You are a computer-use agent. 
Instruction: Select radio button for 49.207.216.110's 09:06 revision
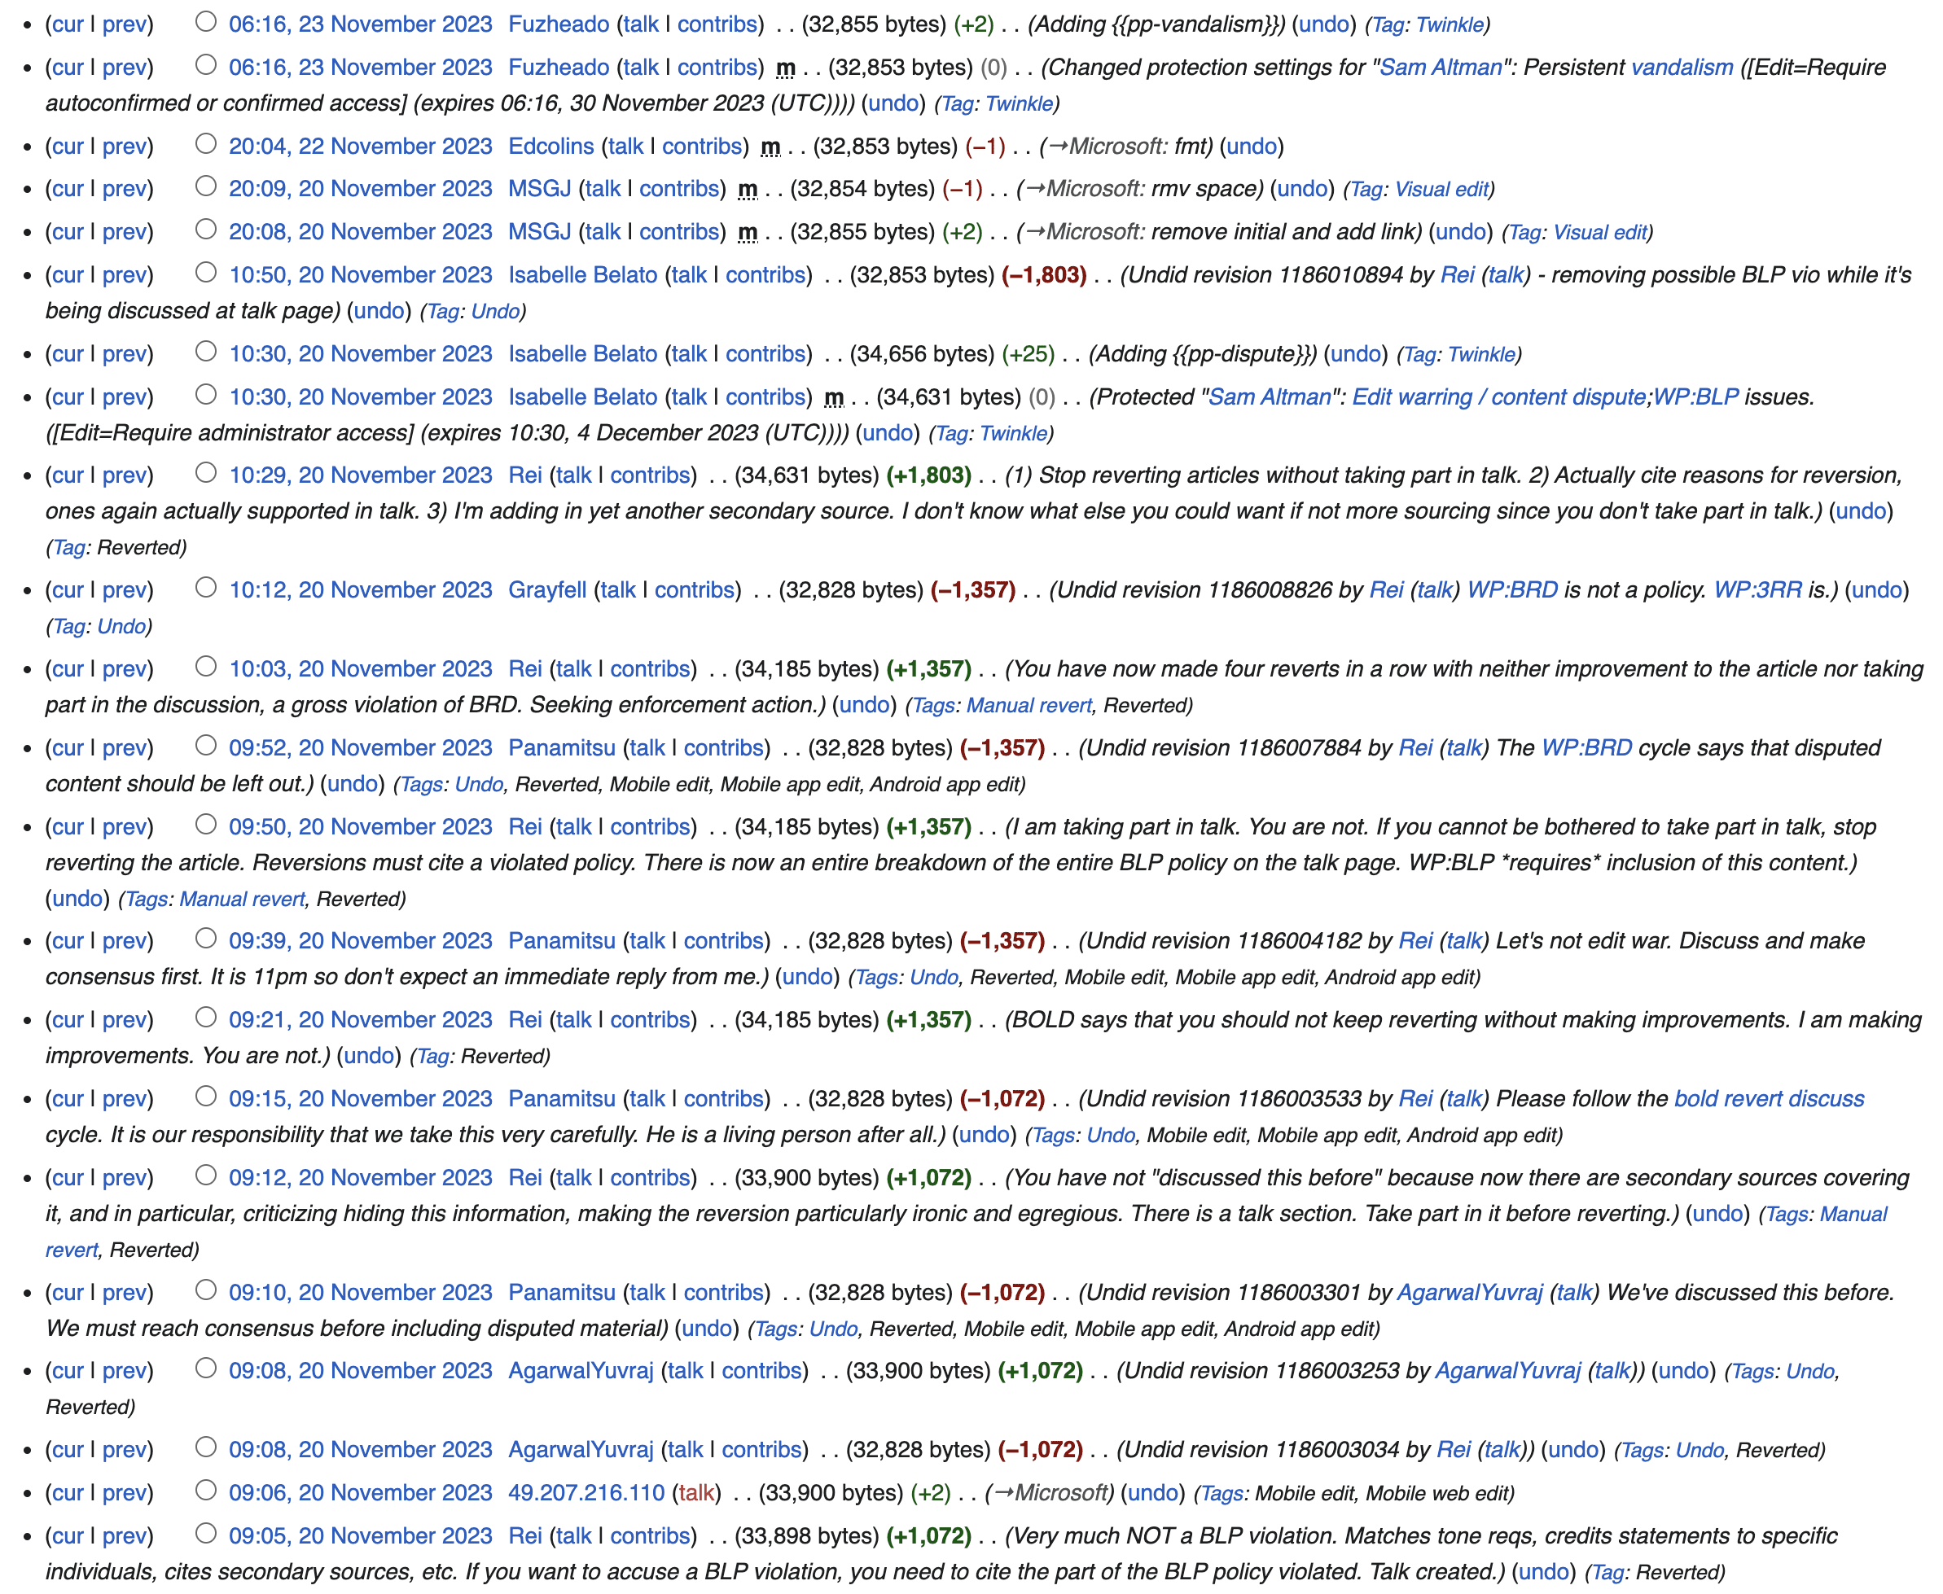206,1489
